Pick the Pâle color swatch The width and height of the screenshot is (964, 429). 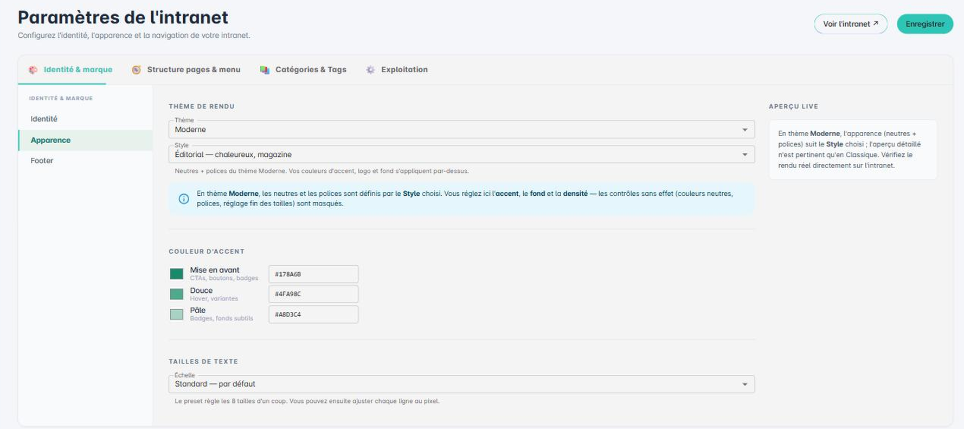click(177, 315)
